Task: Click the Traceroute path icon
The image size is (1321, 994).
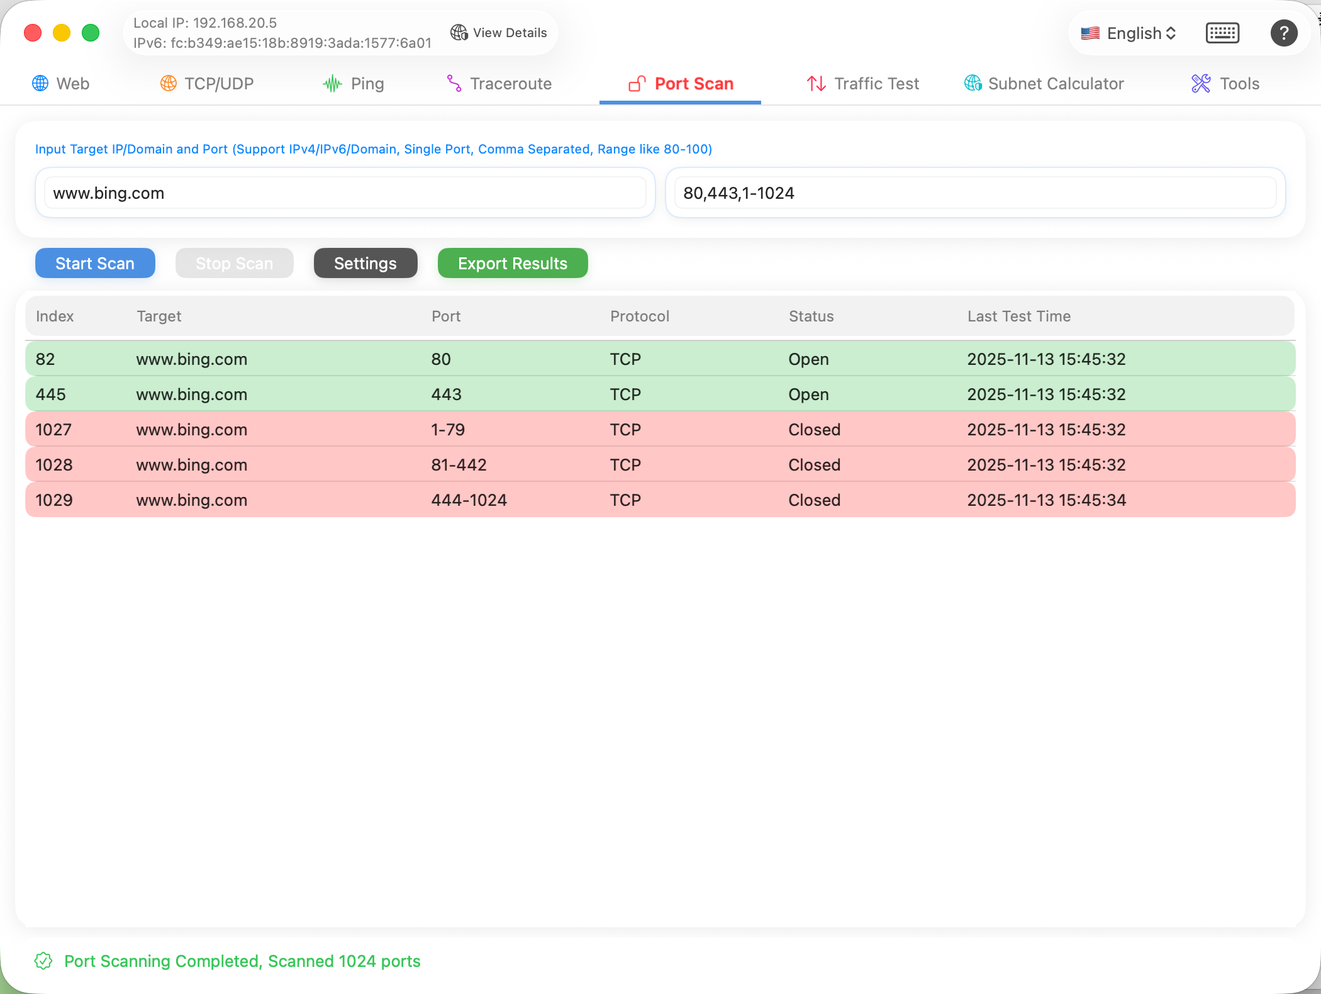Action: [x=454, y=83]
